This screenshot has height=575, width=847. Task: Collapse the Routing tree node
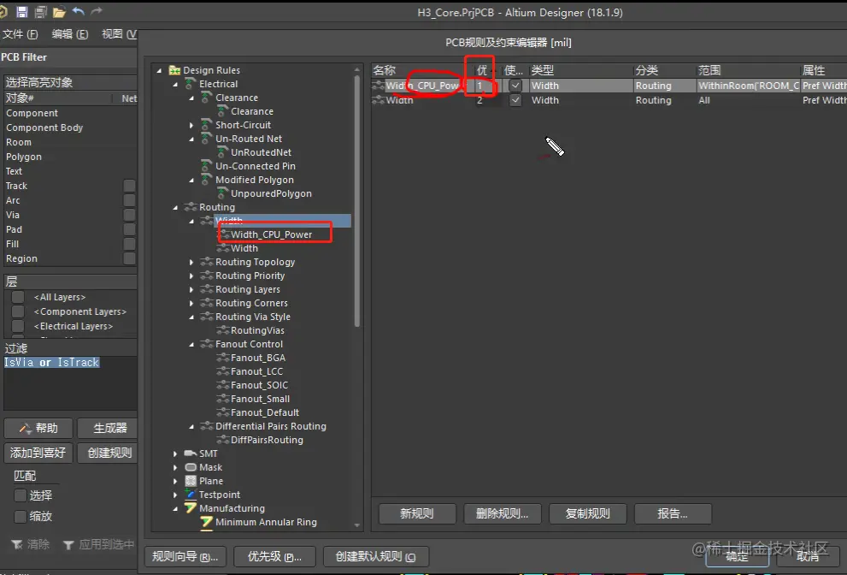click(175, 207)
